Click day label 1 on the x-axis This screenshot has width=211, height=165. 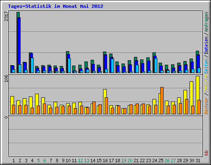(14, 160)
